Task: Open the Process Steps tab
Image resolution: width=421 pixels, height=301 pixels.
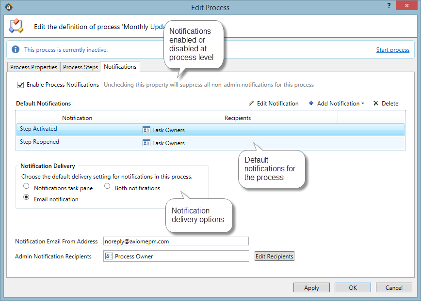Action: pos(81,67)
